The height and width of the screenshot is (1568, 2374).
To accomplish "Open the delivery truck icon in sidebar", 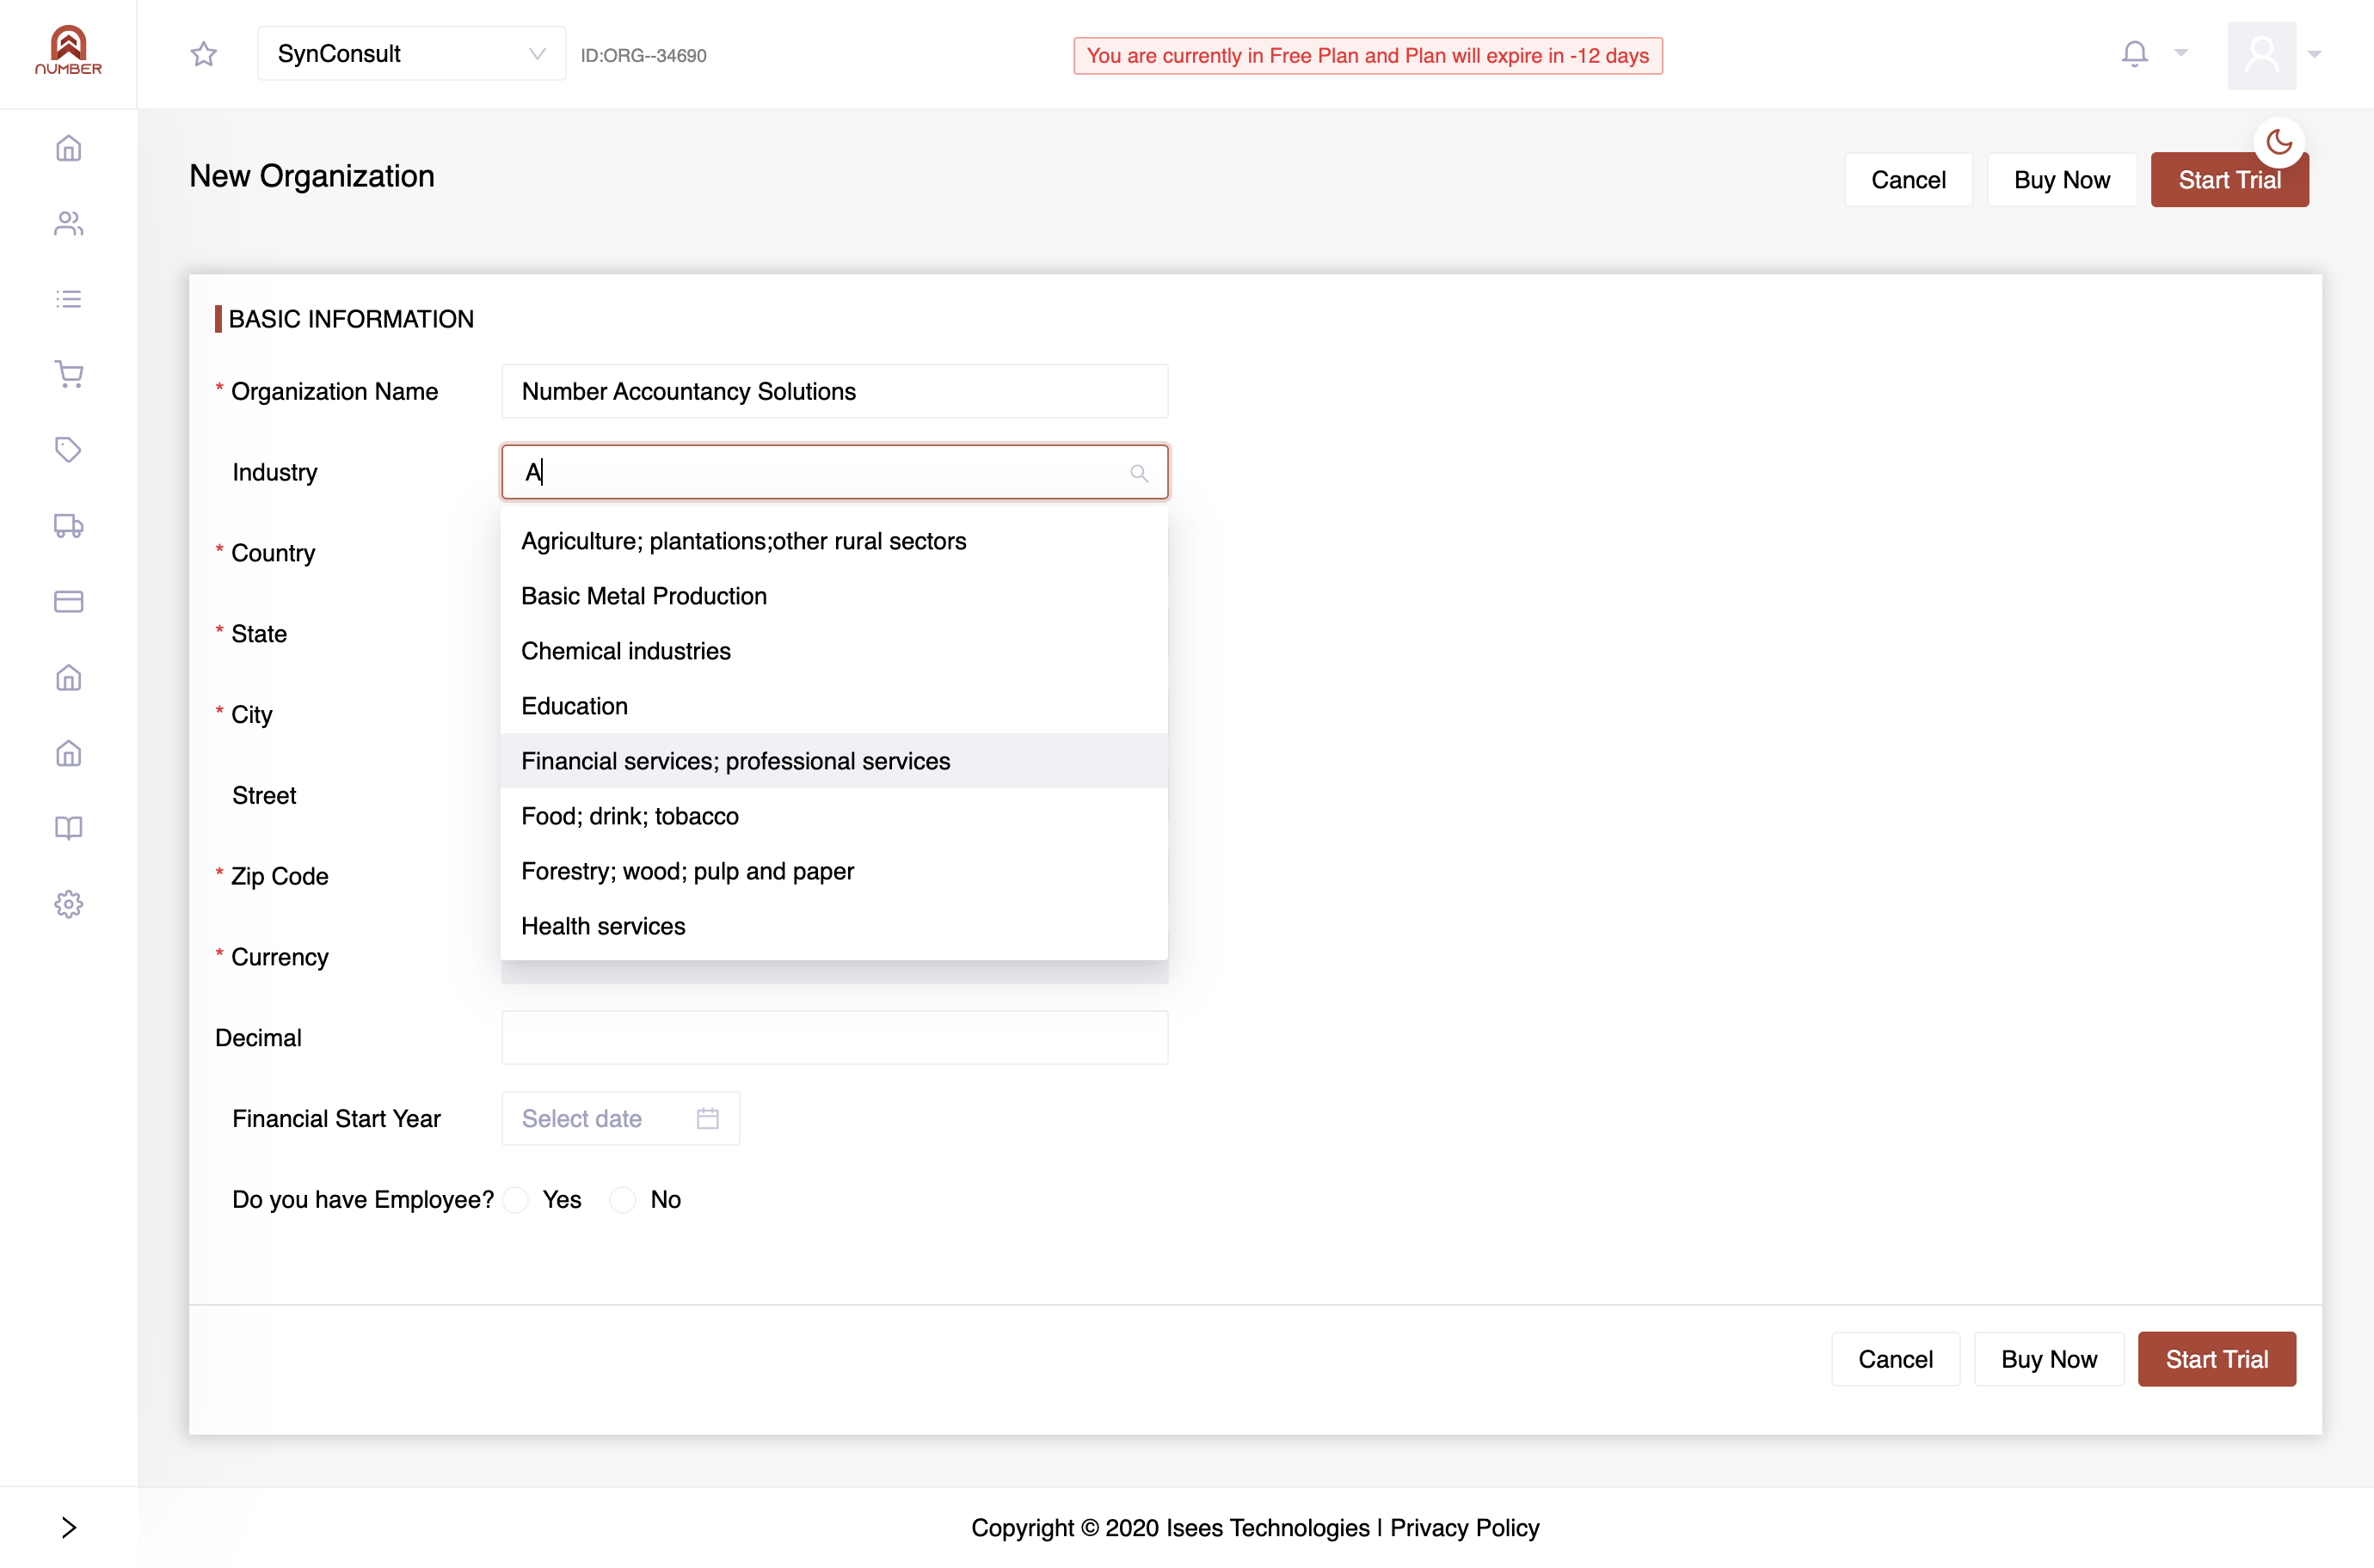I will [x=68, y=526].
